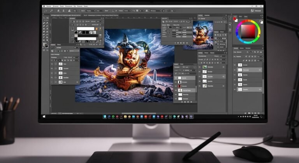
Task: Click the left screen-mode icon below the toolbox color swatches
Action: pos(44,50)
